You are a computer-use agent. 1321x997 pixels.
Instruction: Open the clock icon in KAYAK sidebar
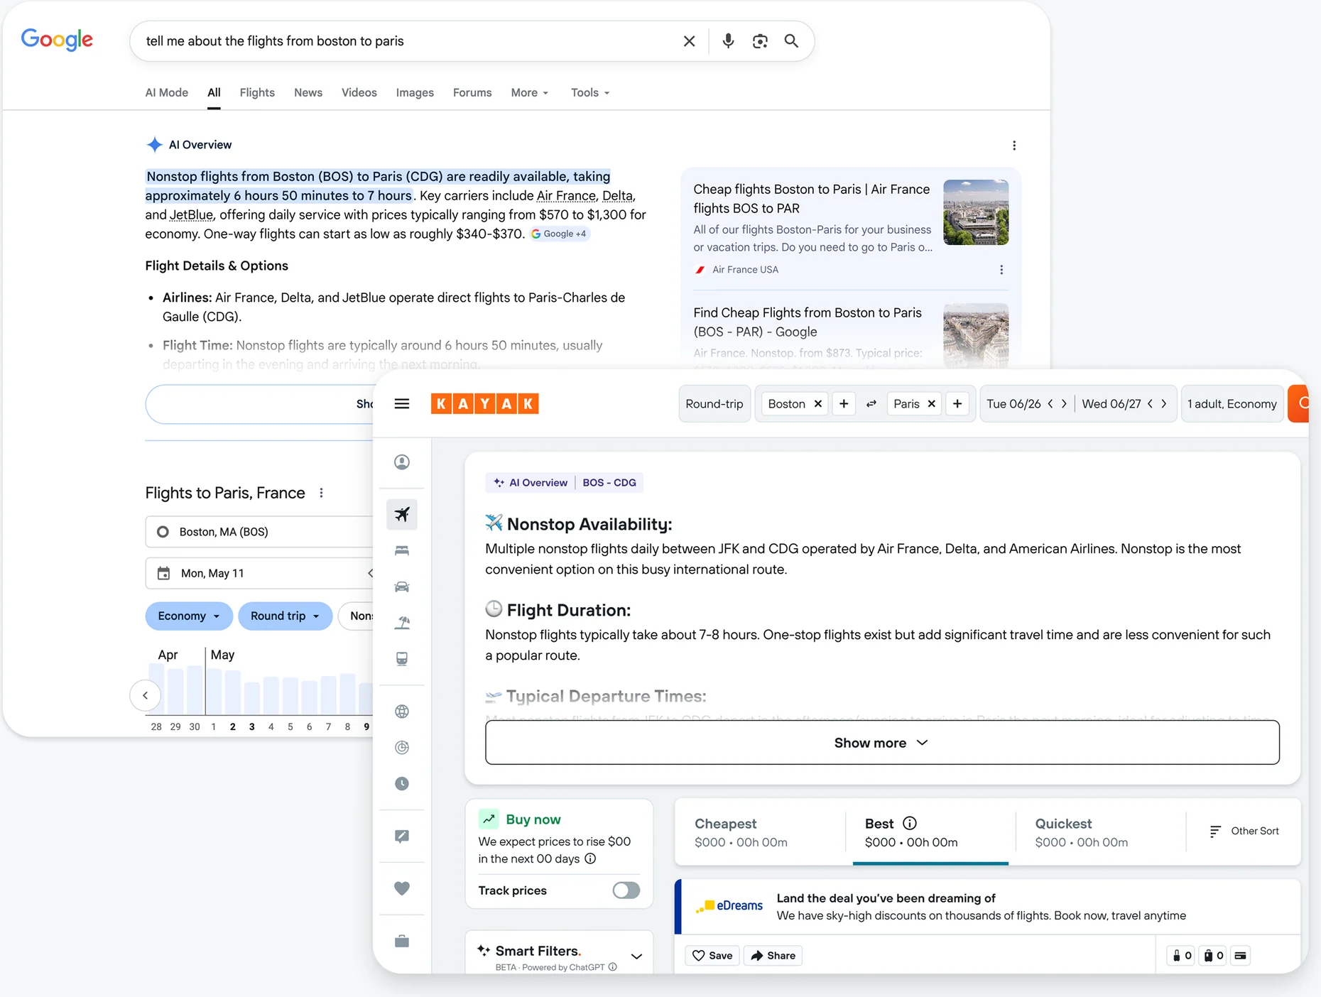pyautogui.click(x=402, y=784)
